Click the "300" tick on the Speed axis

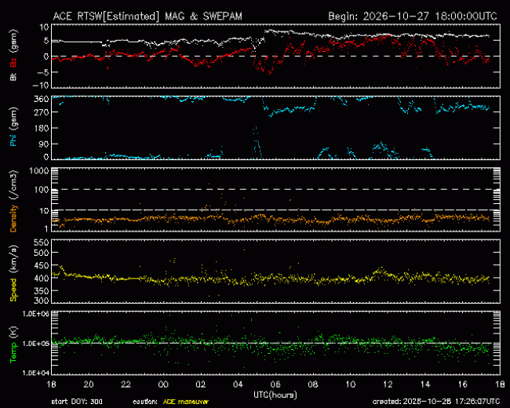[x=42, y=301]
